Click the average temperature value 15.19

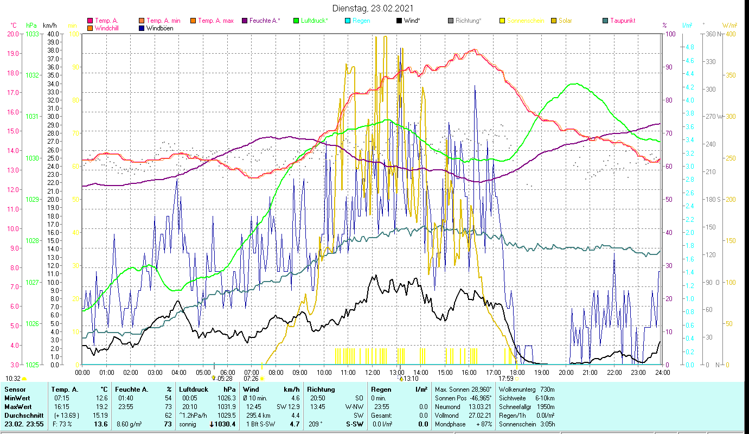click(x=99, y=416)
